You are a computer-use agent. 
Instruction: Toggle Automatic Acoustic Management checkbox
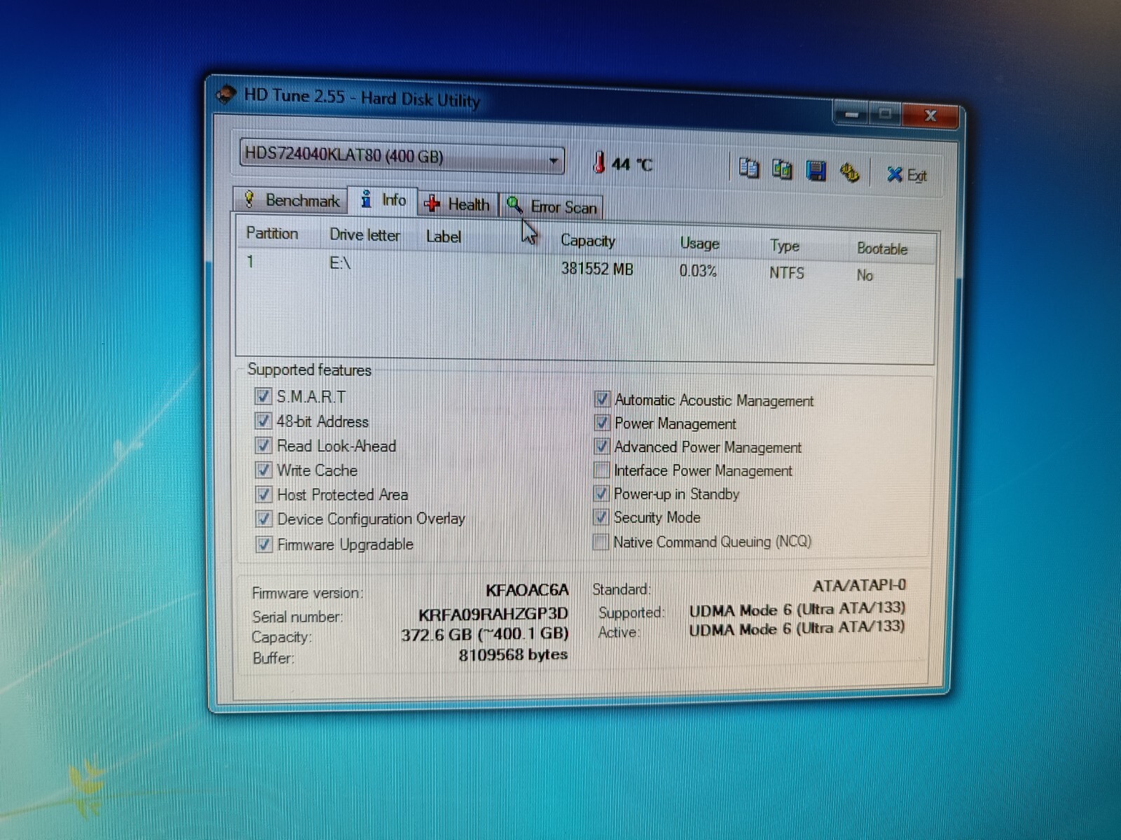(x=602, y=399)
